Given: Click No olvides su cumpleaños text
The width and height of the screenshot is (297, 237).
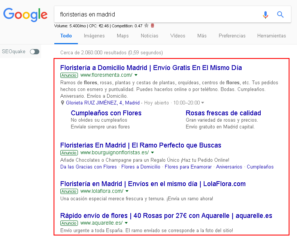Looking at the screenshot, I should point(99,120).
